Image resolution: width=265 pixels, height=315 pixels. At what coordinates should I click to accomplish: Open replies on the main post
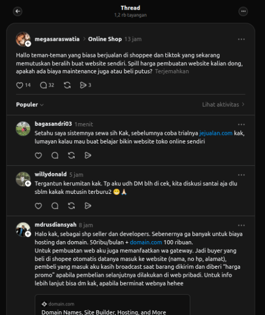43,85
